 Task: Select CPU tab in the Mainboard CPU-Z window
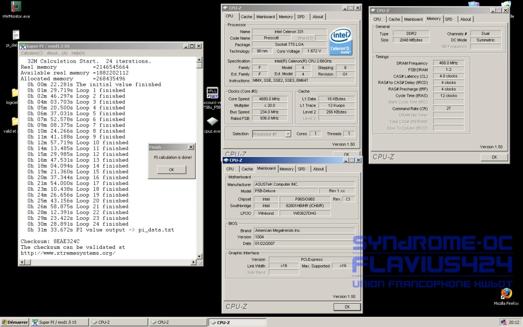click(x=230, y=169)
